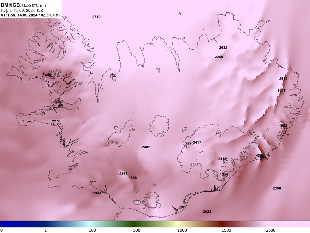Click the valid time line 'VT: Fös. 14.06.2024 10Z'
Screen dimensions: 310x233
point(23,15)
